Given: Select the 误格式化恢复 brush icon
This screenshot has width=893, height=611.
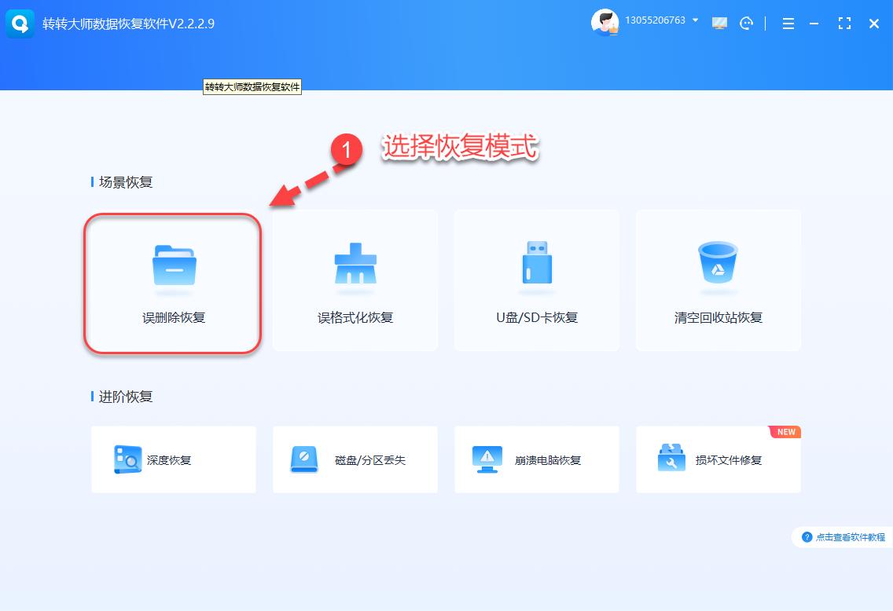Looking at the screenshot, I should 355,265.
